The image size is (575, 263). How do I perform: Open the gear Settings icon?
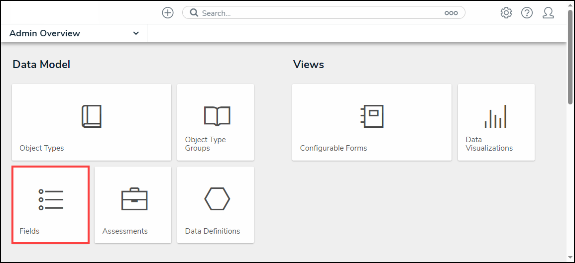[506, 13]
